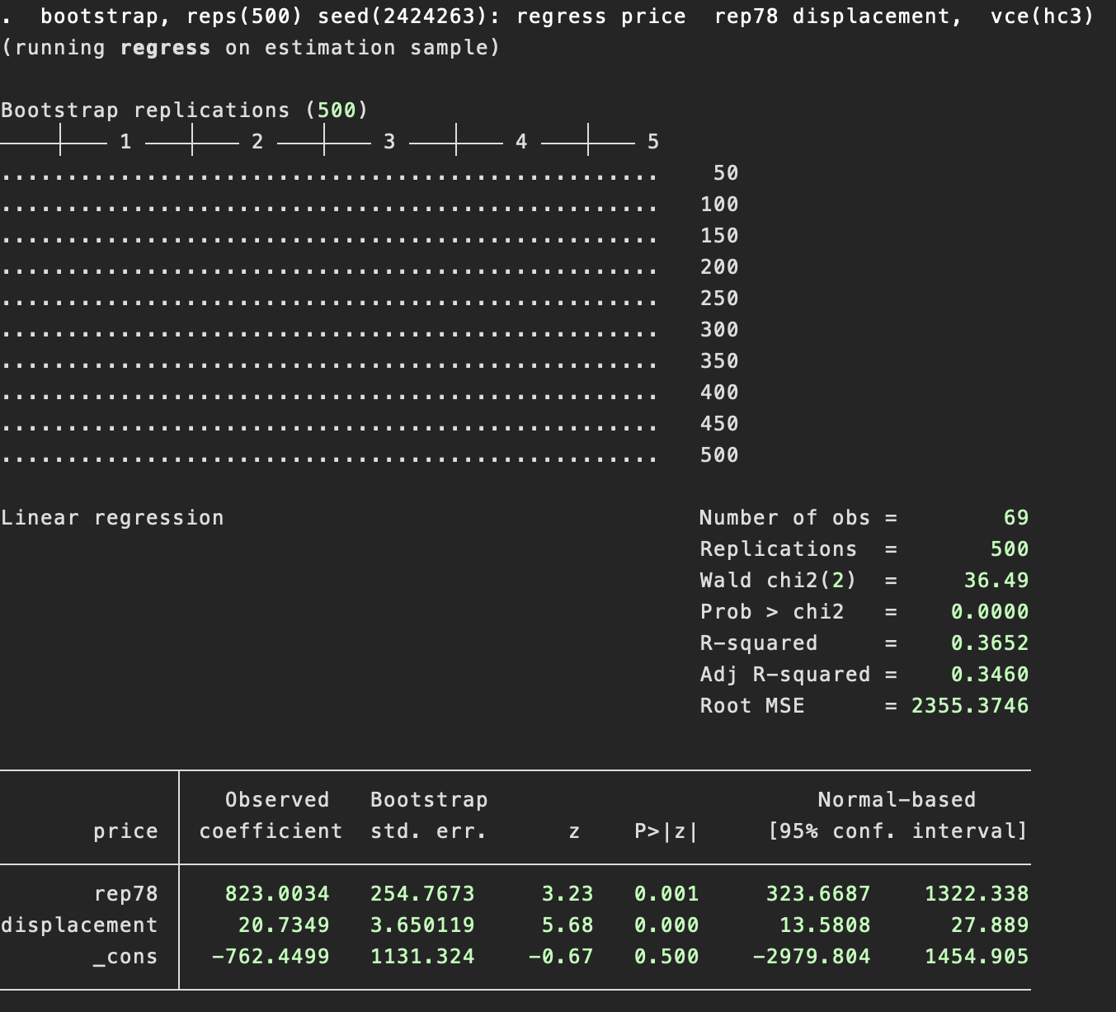Click the '[95% conf. interval]' header

tap(897, 831)
